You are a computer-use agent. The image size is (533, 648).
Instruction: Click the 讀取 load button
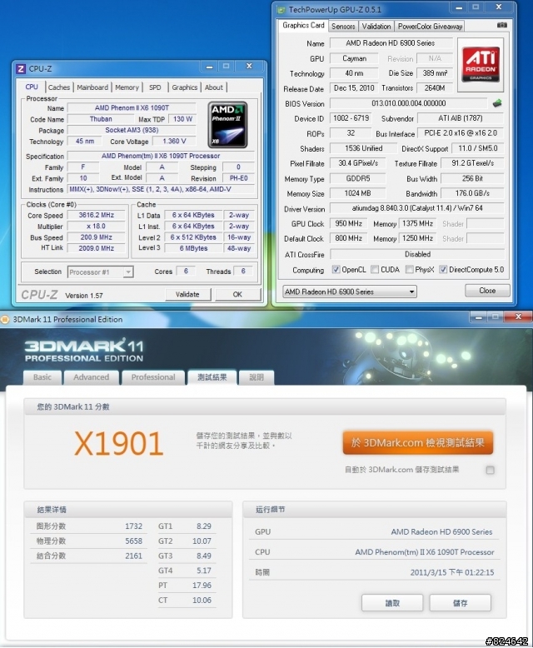click(x=392, y=603)
